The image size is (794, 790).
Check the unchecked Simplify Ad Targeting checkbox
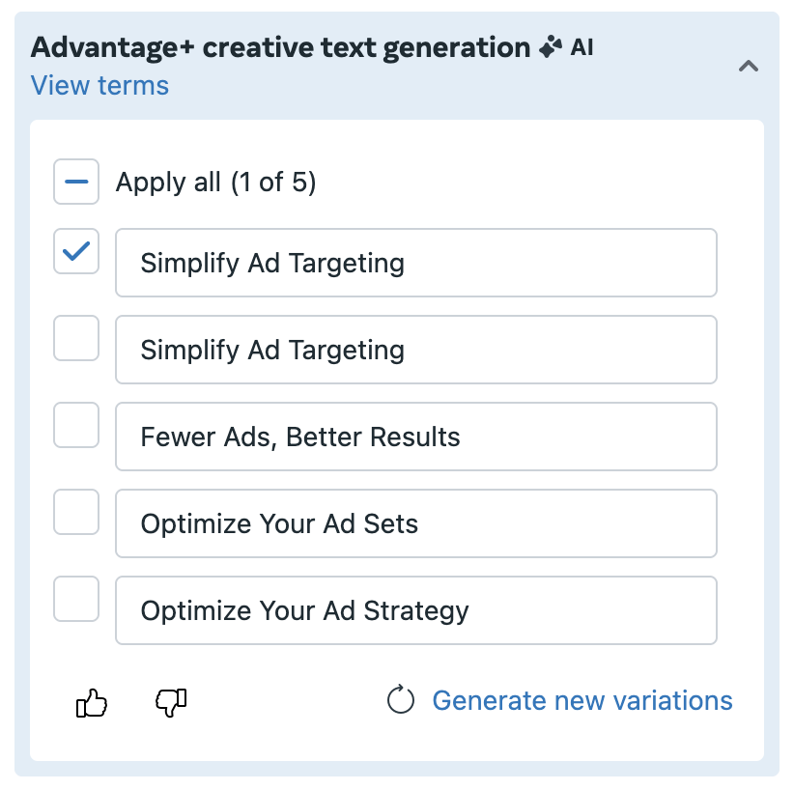(76, 338)
